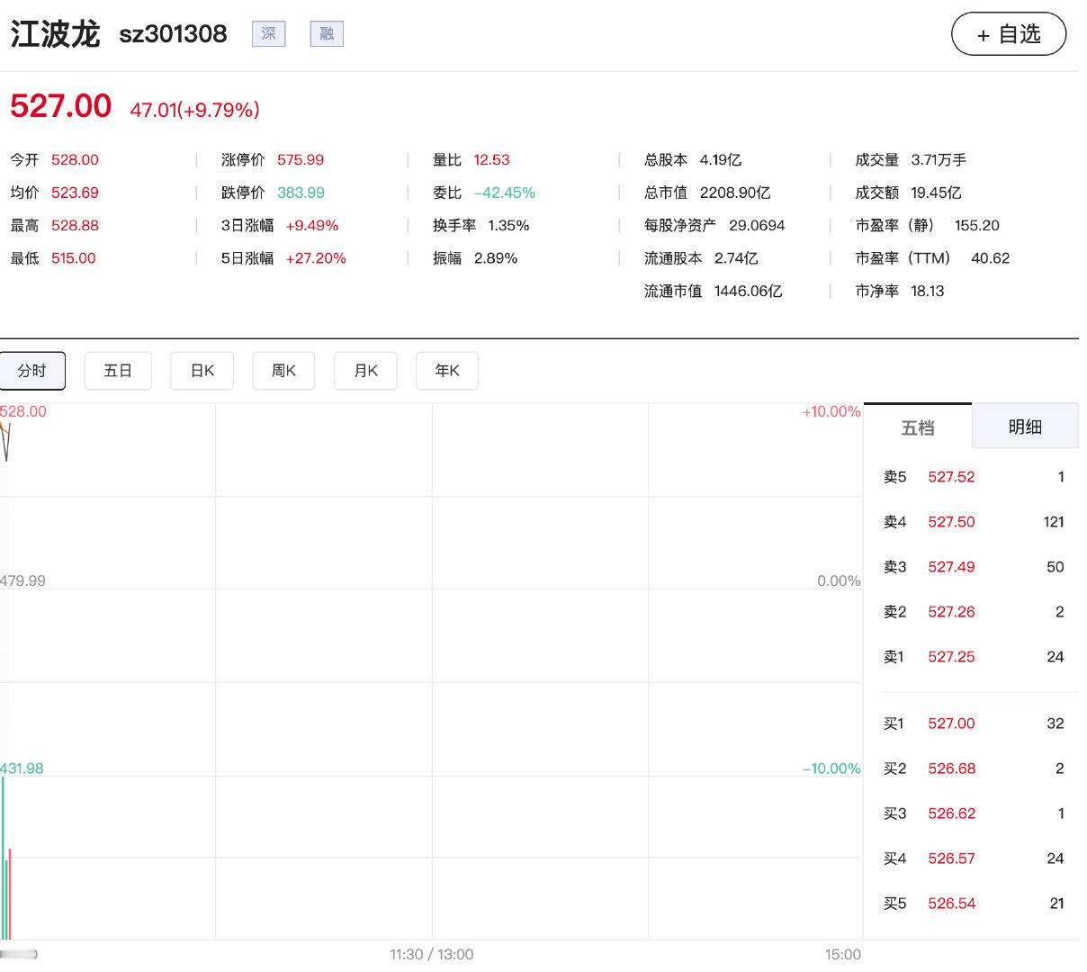The image size is (1087, 972).
Task: Click the 总市值 value 2208.90亿
Action: [735, 193]
